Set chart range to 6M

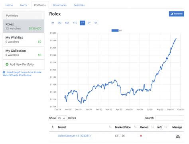coord(67,23)
